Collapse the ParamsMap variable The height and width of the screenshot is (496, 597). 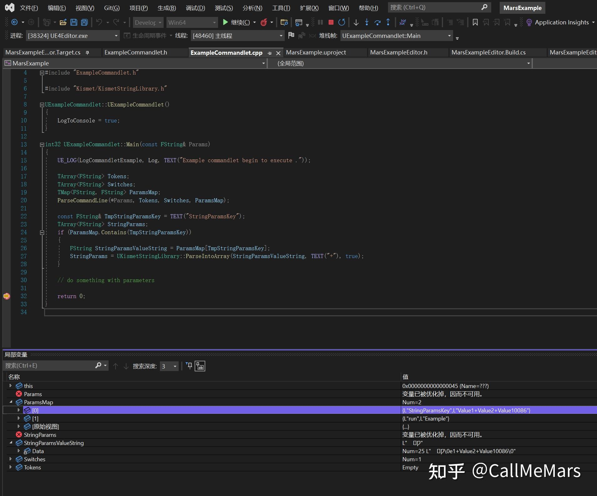click(11, 402)
